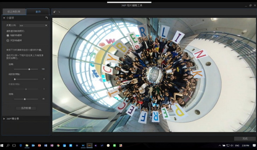Screen dimensions: 257x150
Task: Switch to the 創作 tab
Action: pyautogui.click(x=38, y=12)
